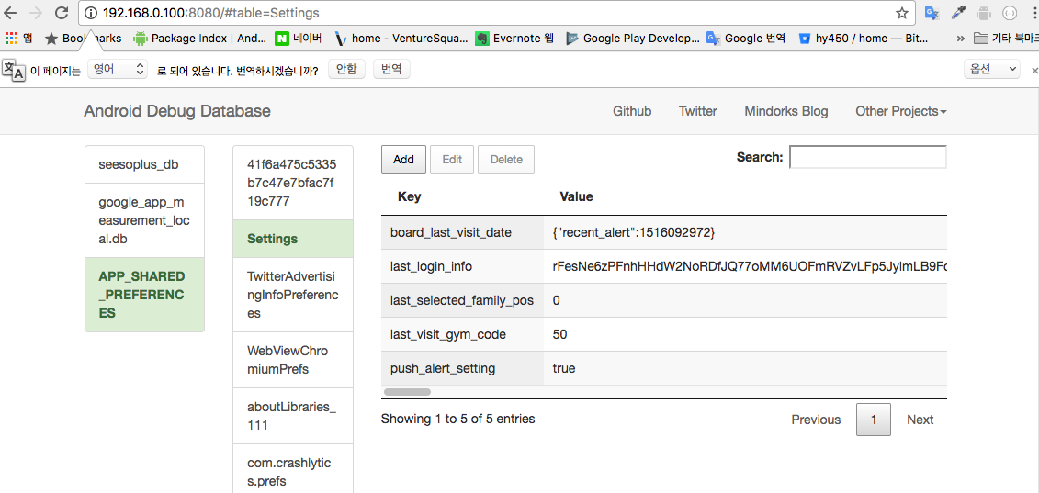
Task: Click the eyedropper extension icon
Action: [958, 13]
